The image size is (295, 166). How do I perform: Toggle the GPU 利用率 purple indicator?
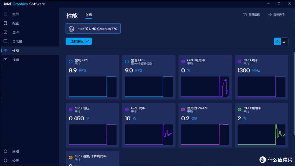point(183,62)
